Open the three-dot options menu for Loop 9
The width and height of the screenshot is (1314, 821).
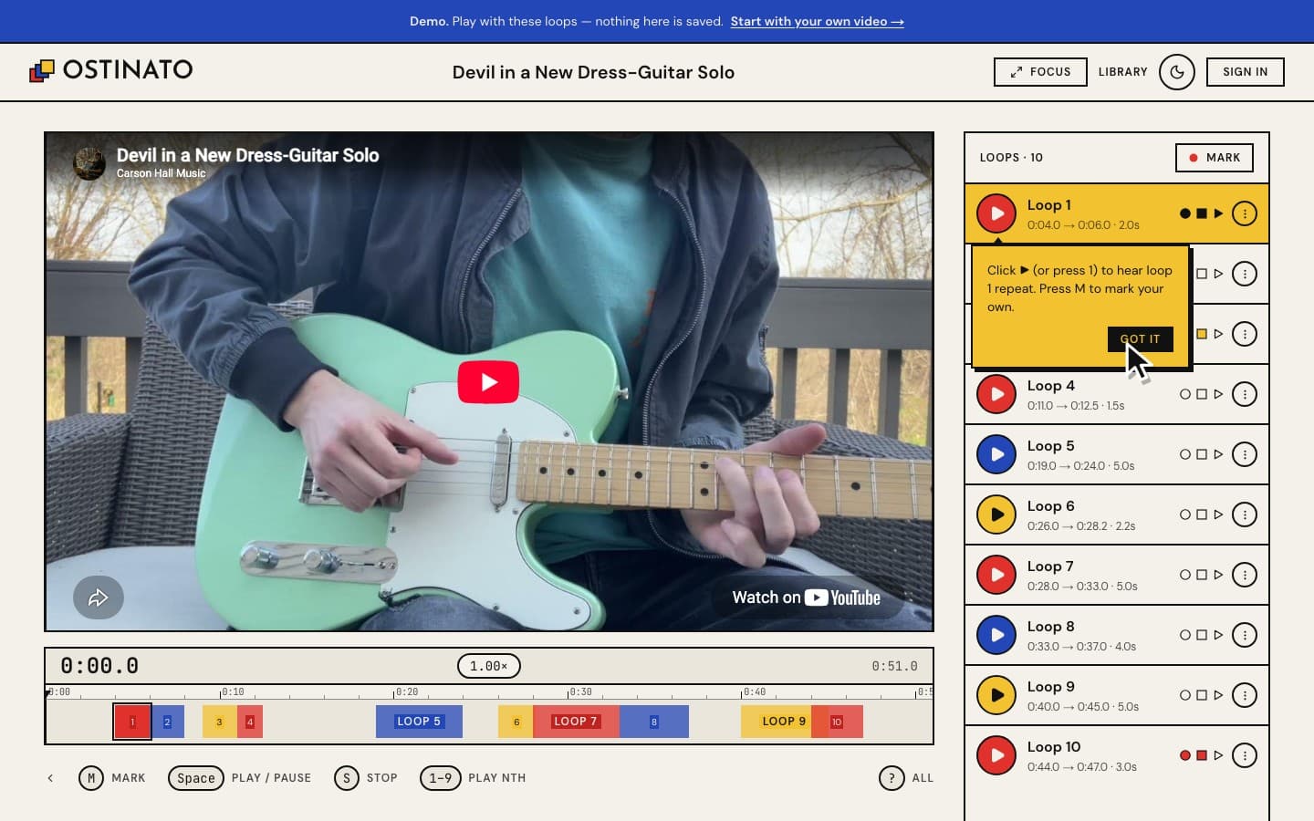pos(1245,695)
